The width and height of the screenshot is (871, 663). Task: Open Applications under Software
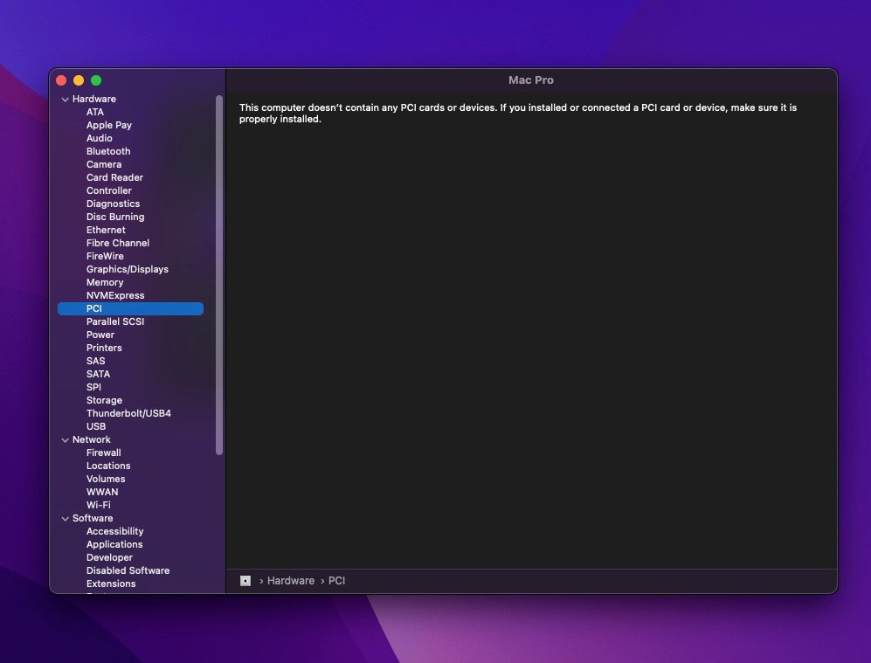114,544
